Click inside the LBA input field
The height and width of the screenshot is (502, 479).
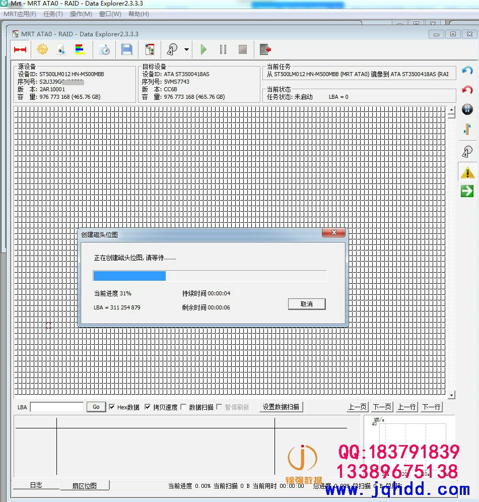(x=56, y=407)
